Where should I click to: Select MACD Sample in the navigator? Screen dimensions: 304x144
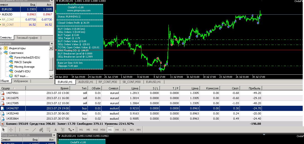23,62
